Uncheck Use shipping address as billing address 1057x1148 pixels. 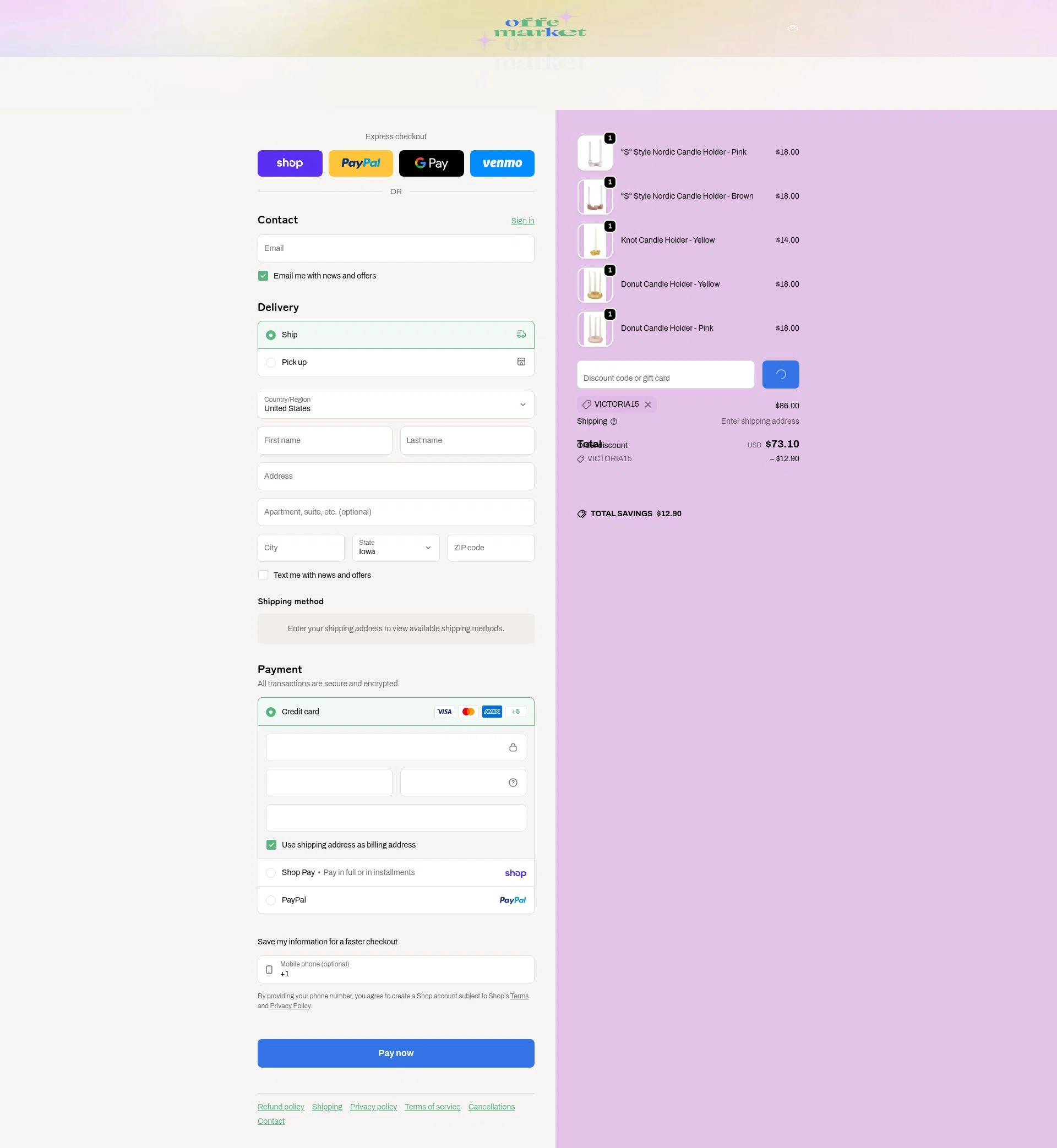click(270, 844)
